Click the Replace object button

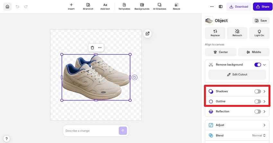coord(215,33)
